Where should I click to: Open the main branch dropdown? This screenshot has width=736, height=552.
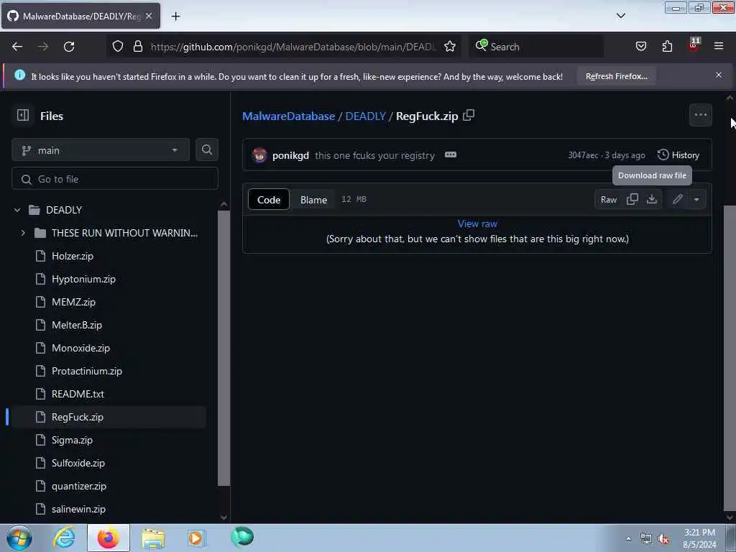click(101, 150)
